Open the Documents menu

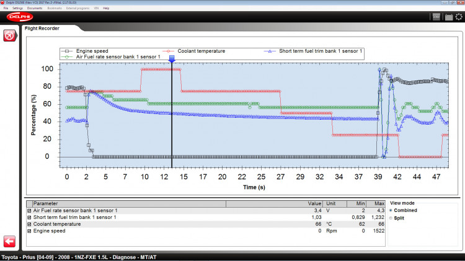click(x=35, y=8)
